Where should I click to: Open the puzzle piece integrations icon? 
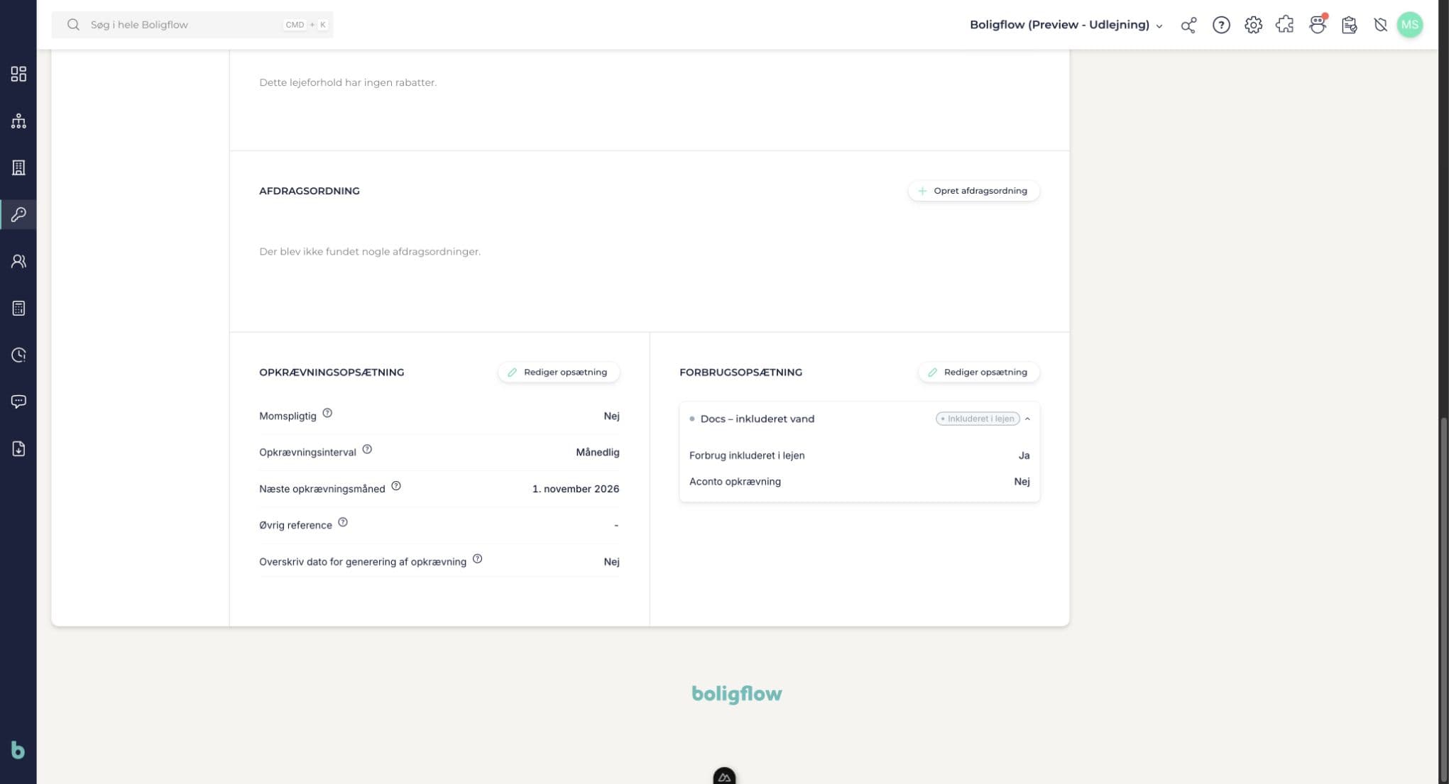point(1285,25)
